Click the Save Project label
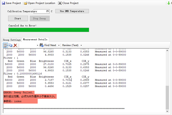Screen dimensions: 172x115 click(13, 3)
